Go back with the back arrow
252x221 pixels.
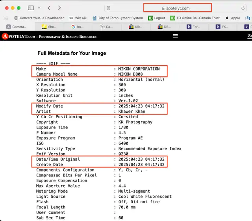pos(49,8)
